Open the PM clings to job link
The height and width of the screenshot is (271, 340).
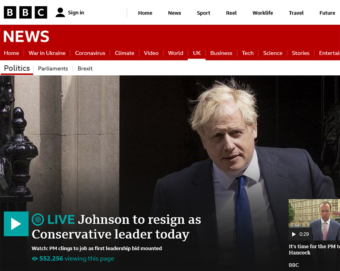(x=97, y=248)
